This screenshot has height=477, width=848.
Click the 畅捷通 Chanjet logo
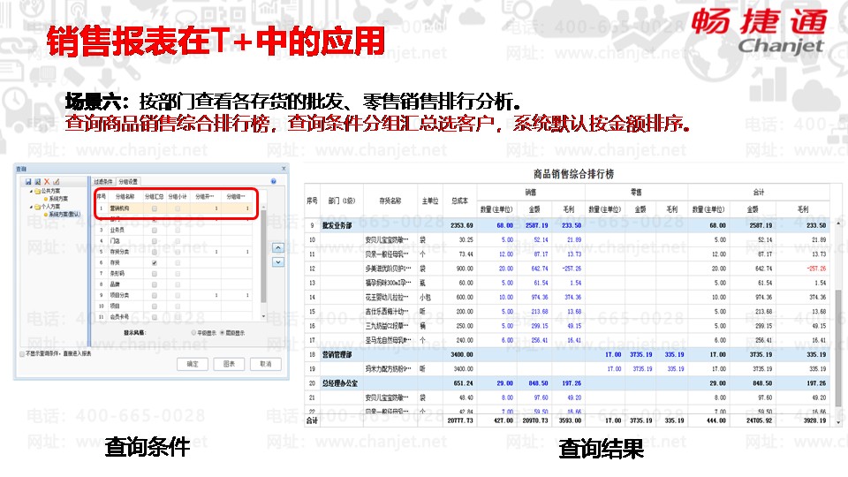759,31
